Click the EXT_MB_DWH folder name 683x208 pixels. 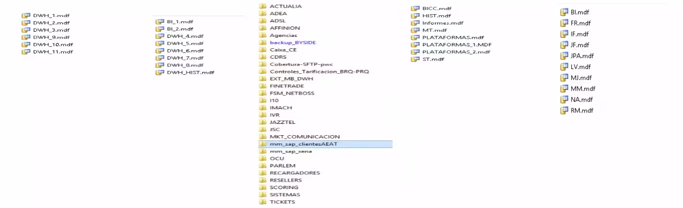(x=291, y=78)
